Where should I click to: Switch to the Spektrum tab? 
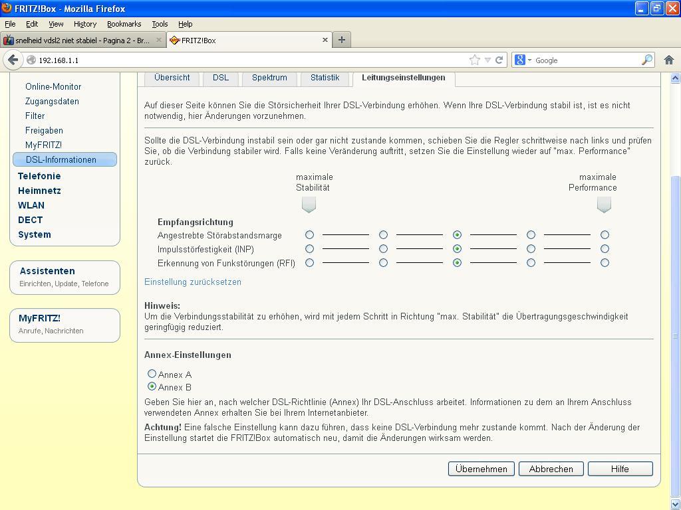269,78
